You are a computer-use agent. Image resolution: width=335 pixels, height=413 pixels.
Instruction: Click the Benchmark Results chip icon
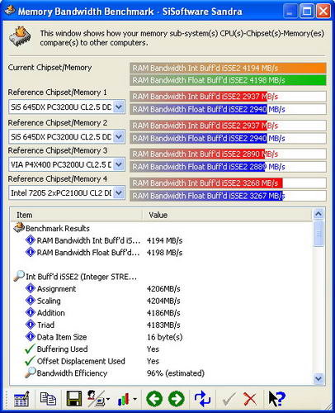pos(19,227)
